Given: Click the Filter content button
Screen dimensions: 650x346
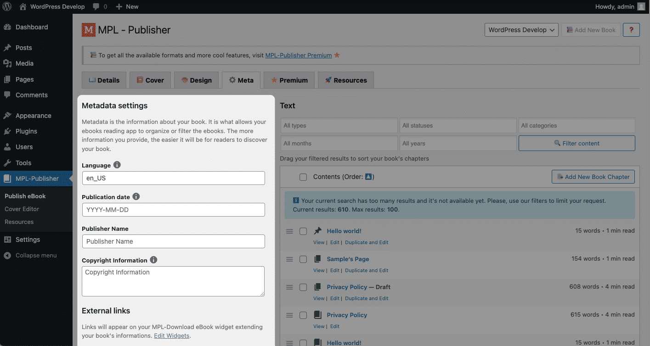Looking at the screenshot, I should [x=577, y=143].
